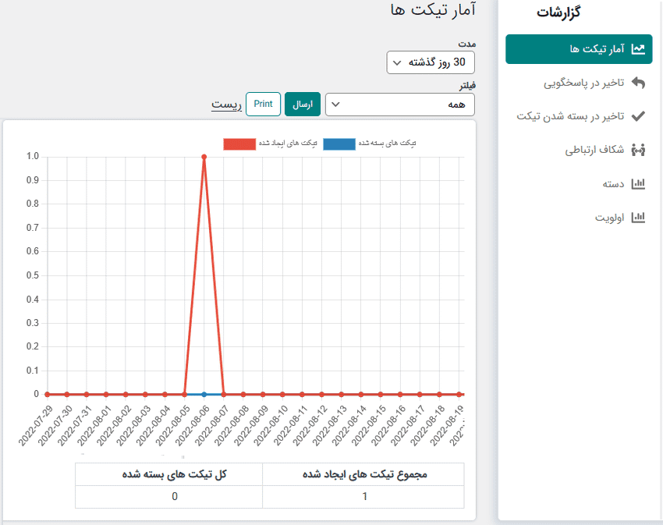
Task: Click the people icon for شکاف ارتباطی
Action: 637,150
